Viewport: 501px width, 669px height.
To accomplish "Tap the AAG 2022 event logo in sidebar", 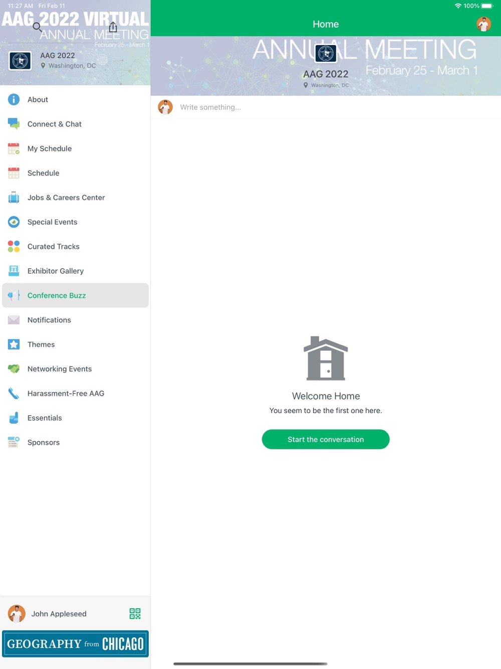I will 20,61.
